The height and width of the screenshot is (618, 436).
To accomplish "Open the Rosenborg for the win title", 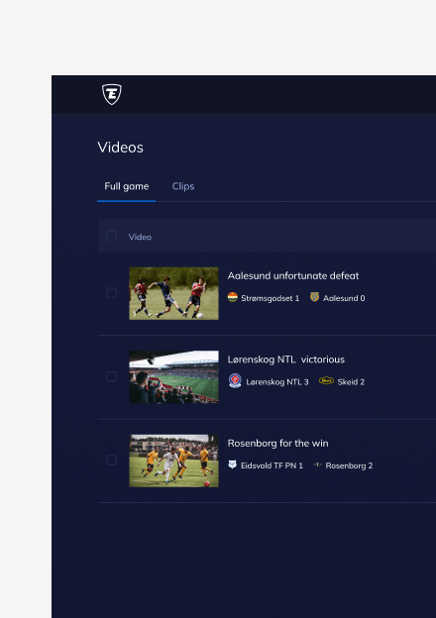I will click(x=277, y=443).
